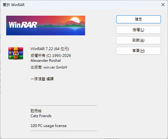Click the 出版商: win.rar GmbH publisher line

[49, 67]
